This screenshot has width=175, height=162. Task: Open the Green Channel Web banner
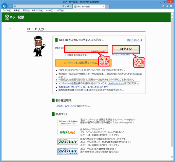68,132
